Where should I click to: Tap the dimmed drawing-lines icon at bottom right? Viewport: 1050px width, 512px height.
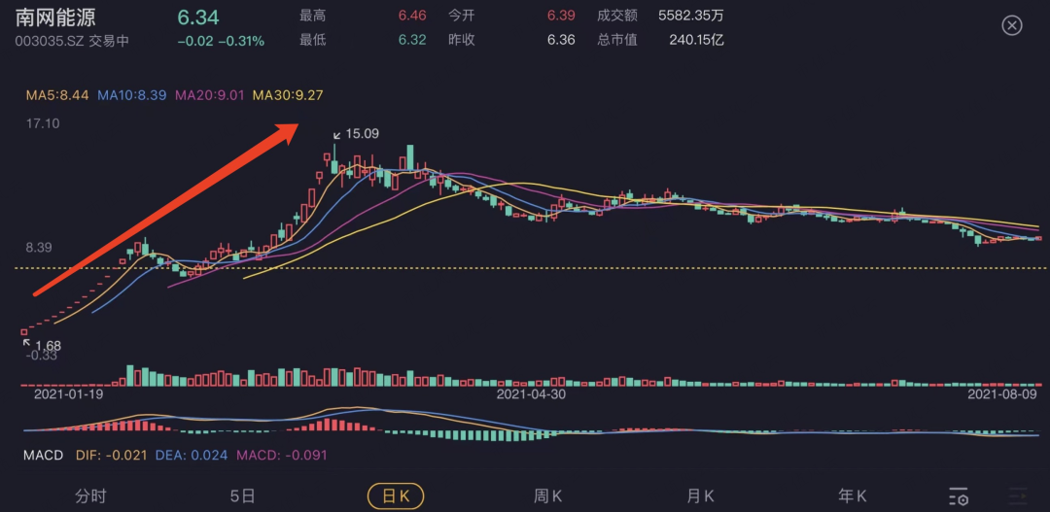pos(1018,496)
